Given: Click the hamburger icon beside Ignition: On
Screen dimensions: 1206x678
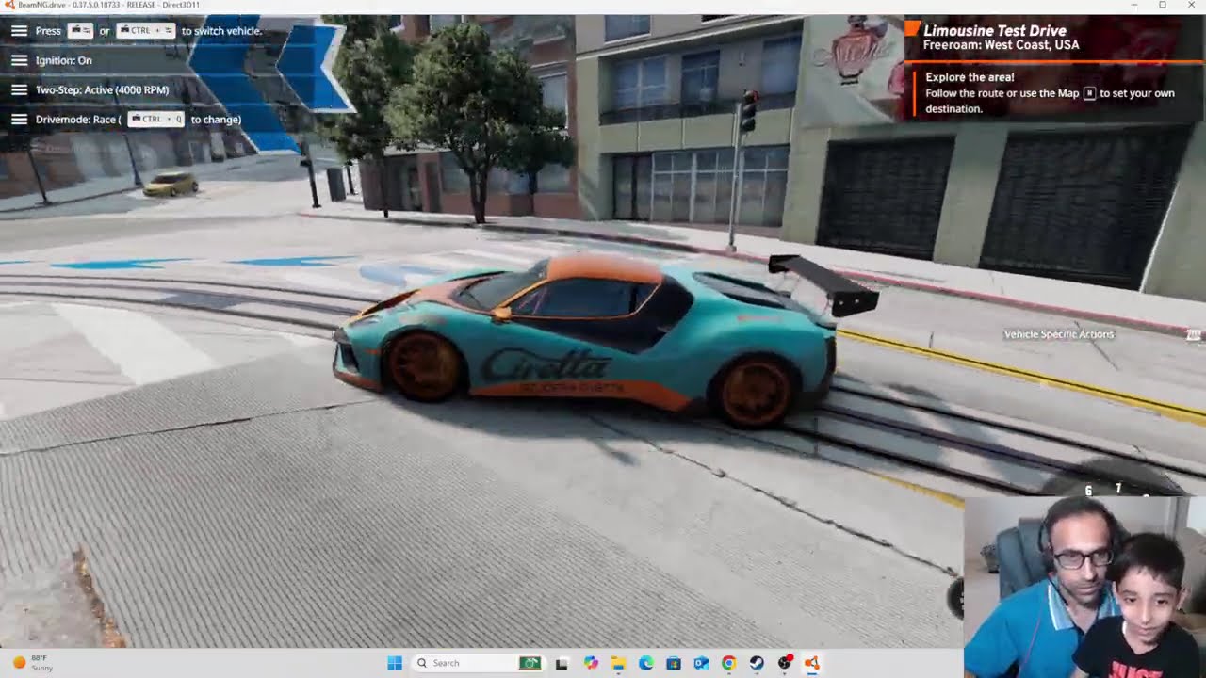Looking at the screenshot, I should pos(19,60).
